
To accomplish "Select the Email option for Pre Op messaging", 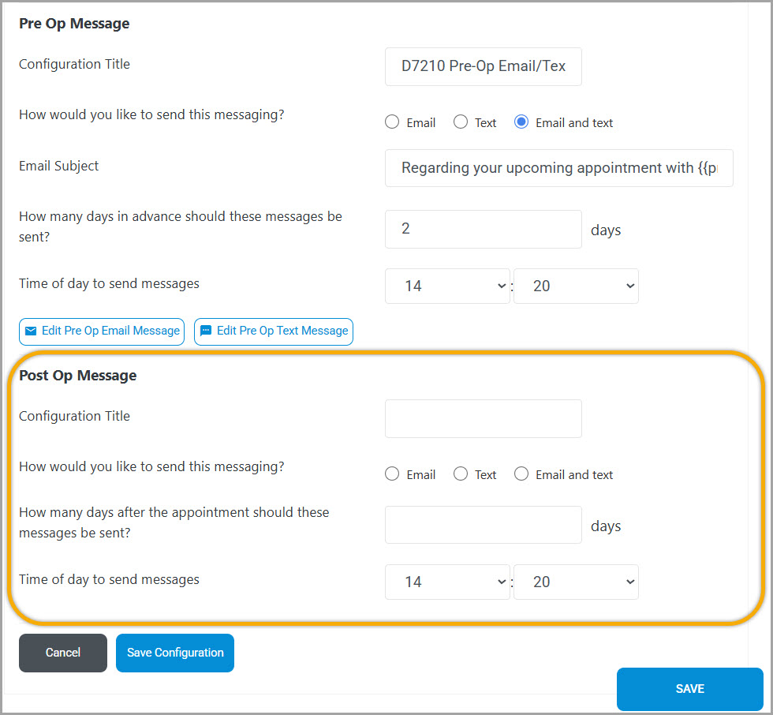I will [x=392, y=122].
